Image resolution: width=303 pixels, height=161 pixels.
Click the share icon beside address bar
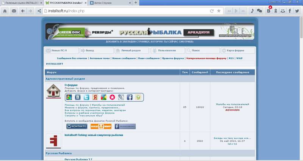39,11
